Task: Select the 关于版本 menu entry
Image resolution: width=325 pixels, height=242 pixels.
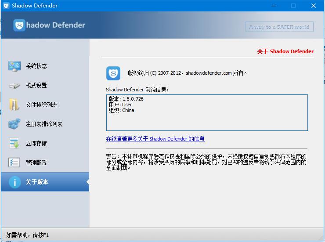Action: tap(45, 182)
